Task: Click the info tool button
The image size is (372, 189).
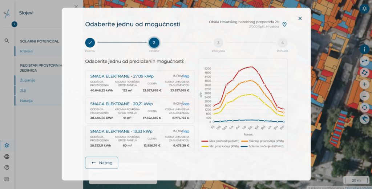Action: tap(364, 49)
